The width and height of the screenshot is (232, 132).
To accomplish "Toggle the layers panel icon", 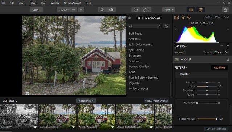I will (183, 17).
